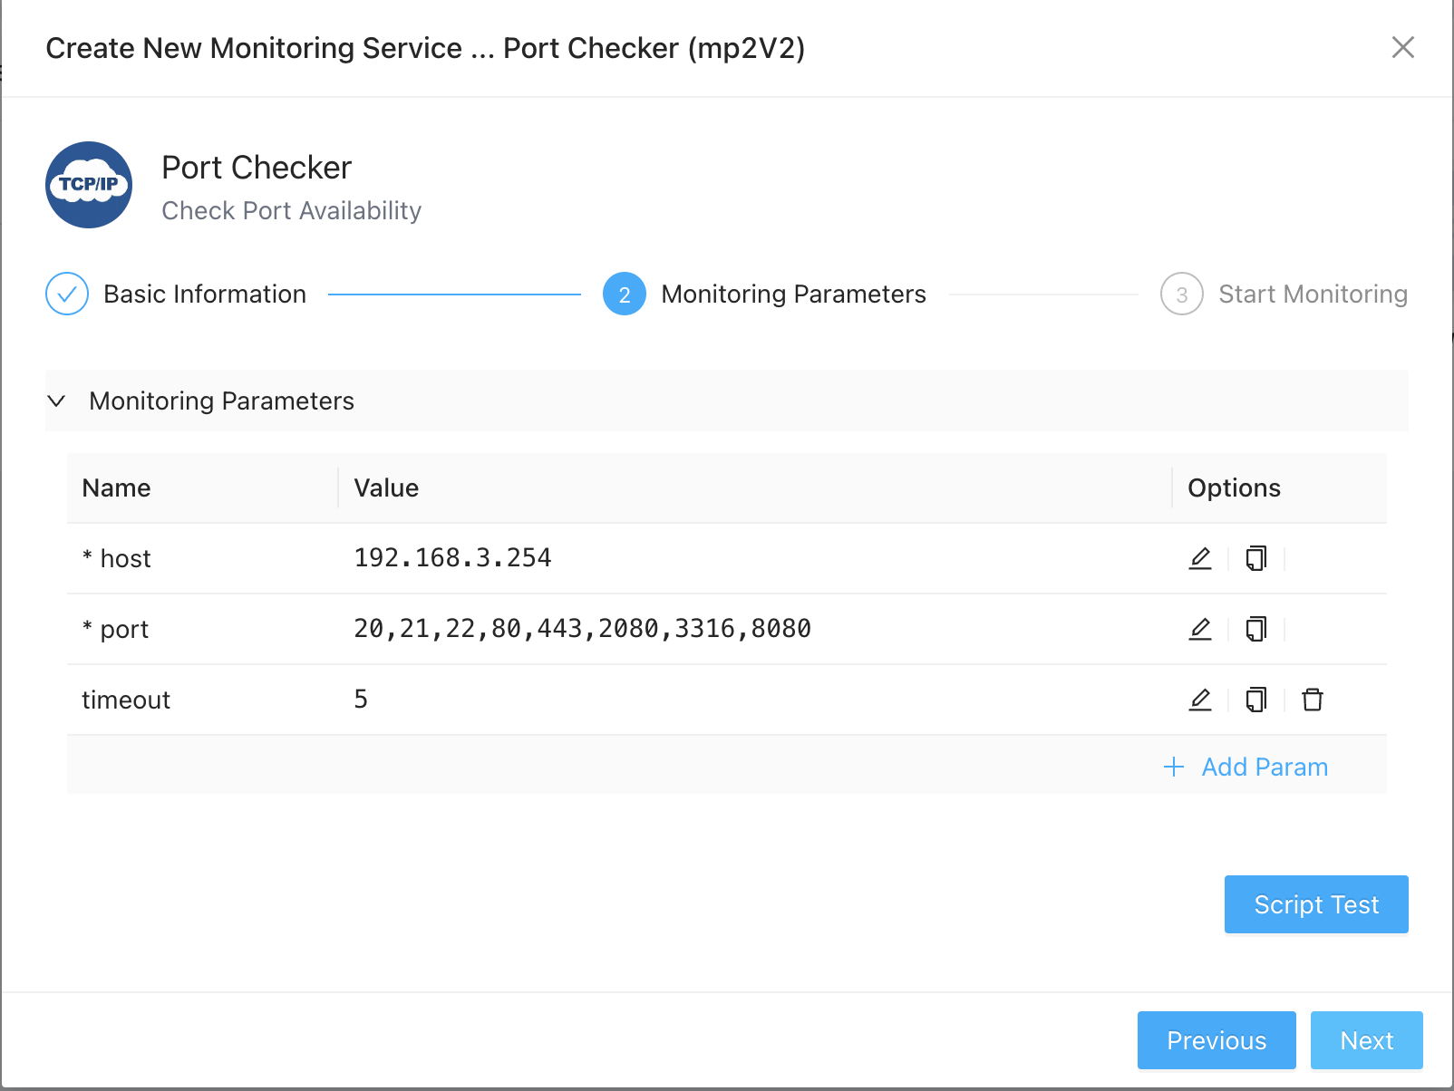Click the TCP/IP Port Checker logo
This screenshot has width=1454, height=1091.
click(x=89, y=185)
